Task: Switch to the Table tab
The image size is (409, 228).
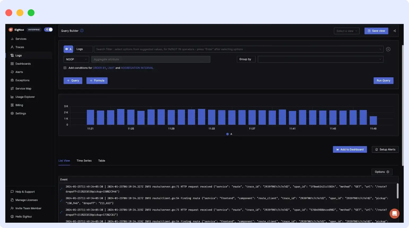Action: point(102,161)
